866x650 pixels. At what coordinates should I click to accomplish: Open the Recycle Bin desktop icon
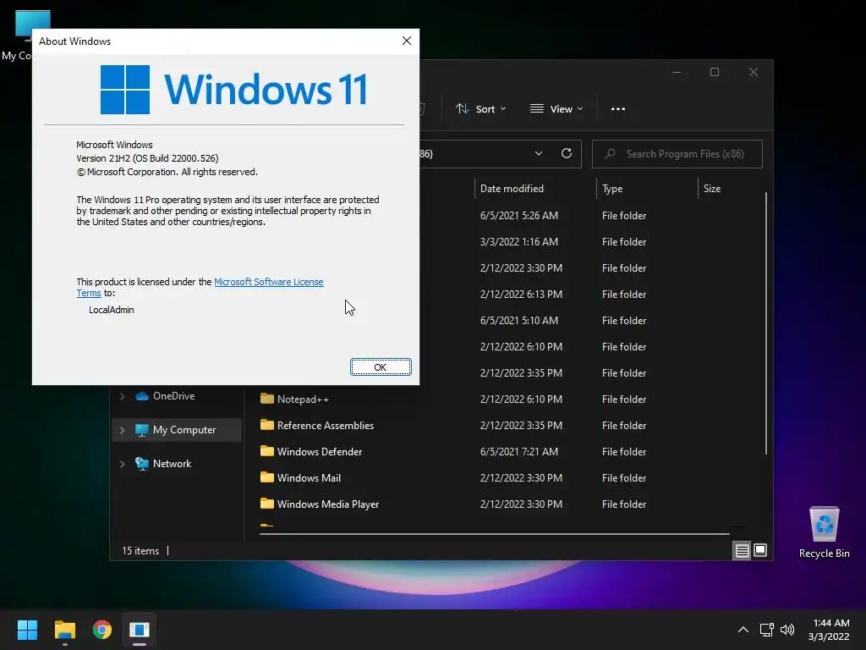[x=824, y=532]
